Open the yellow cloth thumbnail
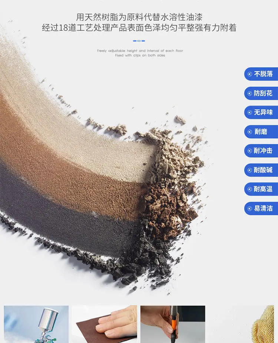 241,324
